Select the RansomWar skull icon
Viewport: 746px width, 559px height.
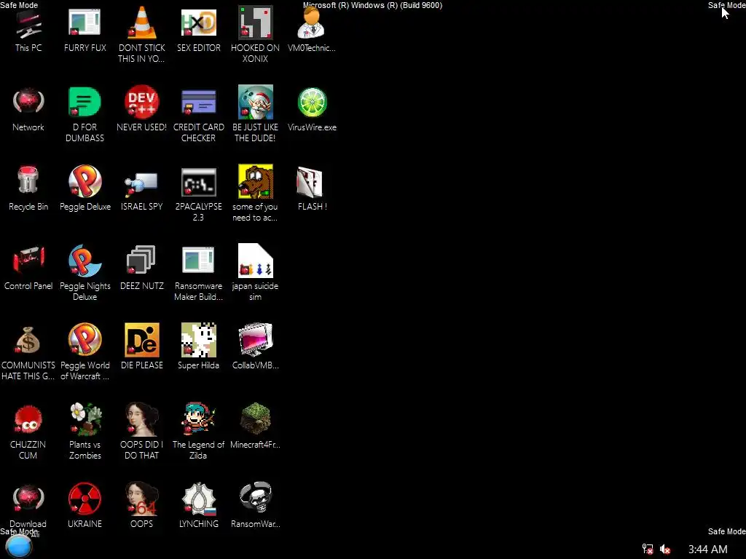(255, 498)
